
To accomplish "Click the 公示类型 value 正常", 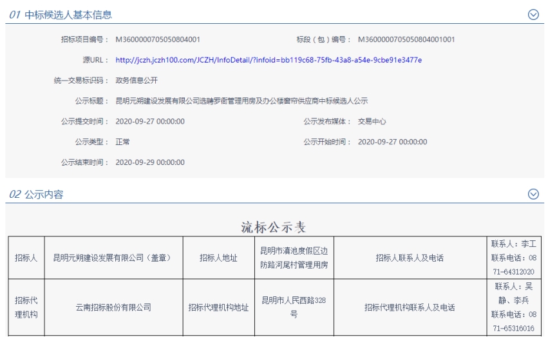I will click(122, 142).
